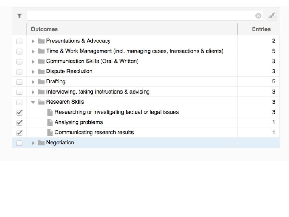Click the Entries column header
This screenshot has width=289, height=217.
tap(261, 29)
